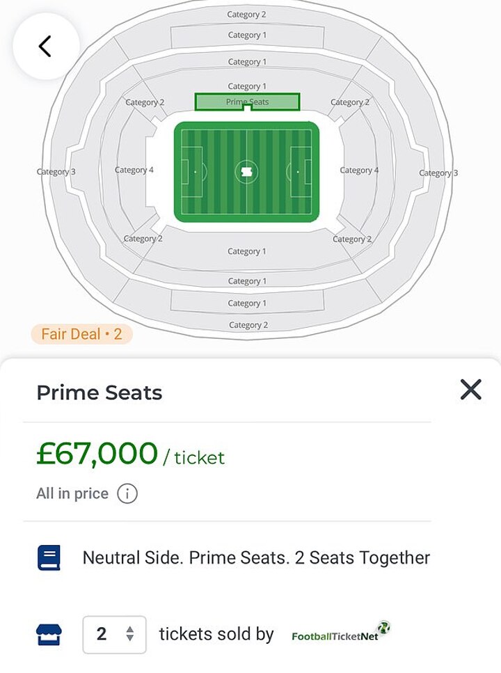Click the green football pitch
Image resolution: width=501 pixels, height=673 pixels.
click(246, 171)
